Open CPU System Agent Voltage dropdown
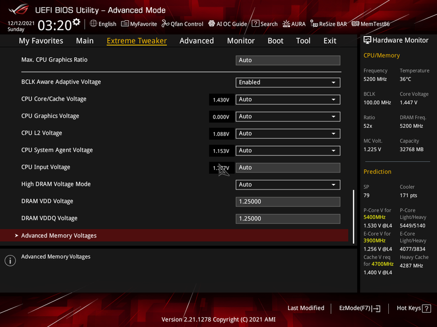437x327 pixels. [x=288, y=151]
